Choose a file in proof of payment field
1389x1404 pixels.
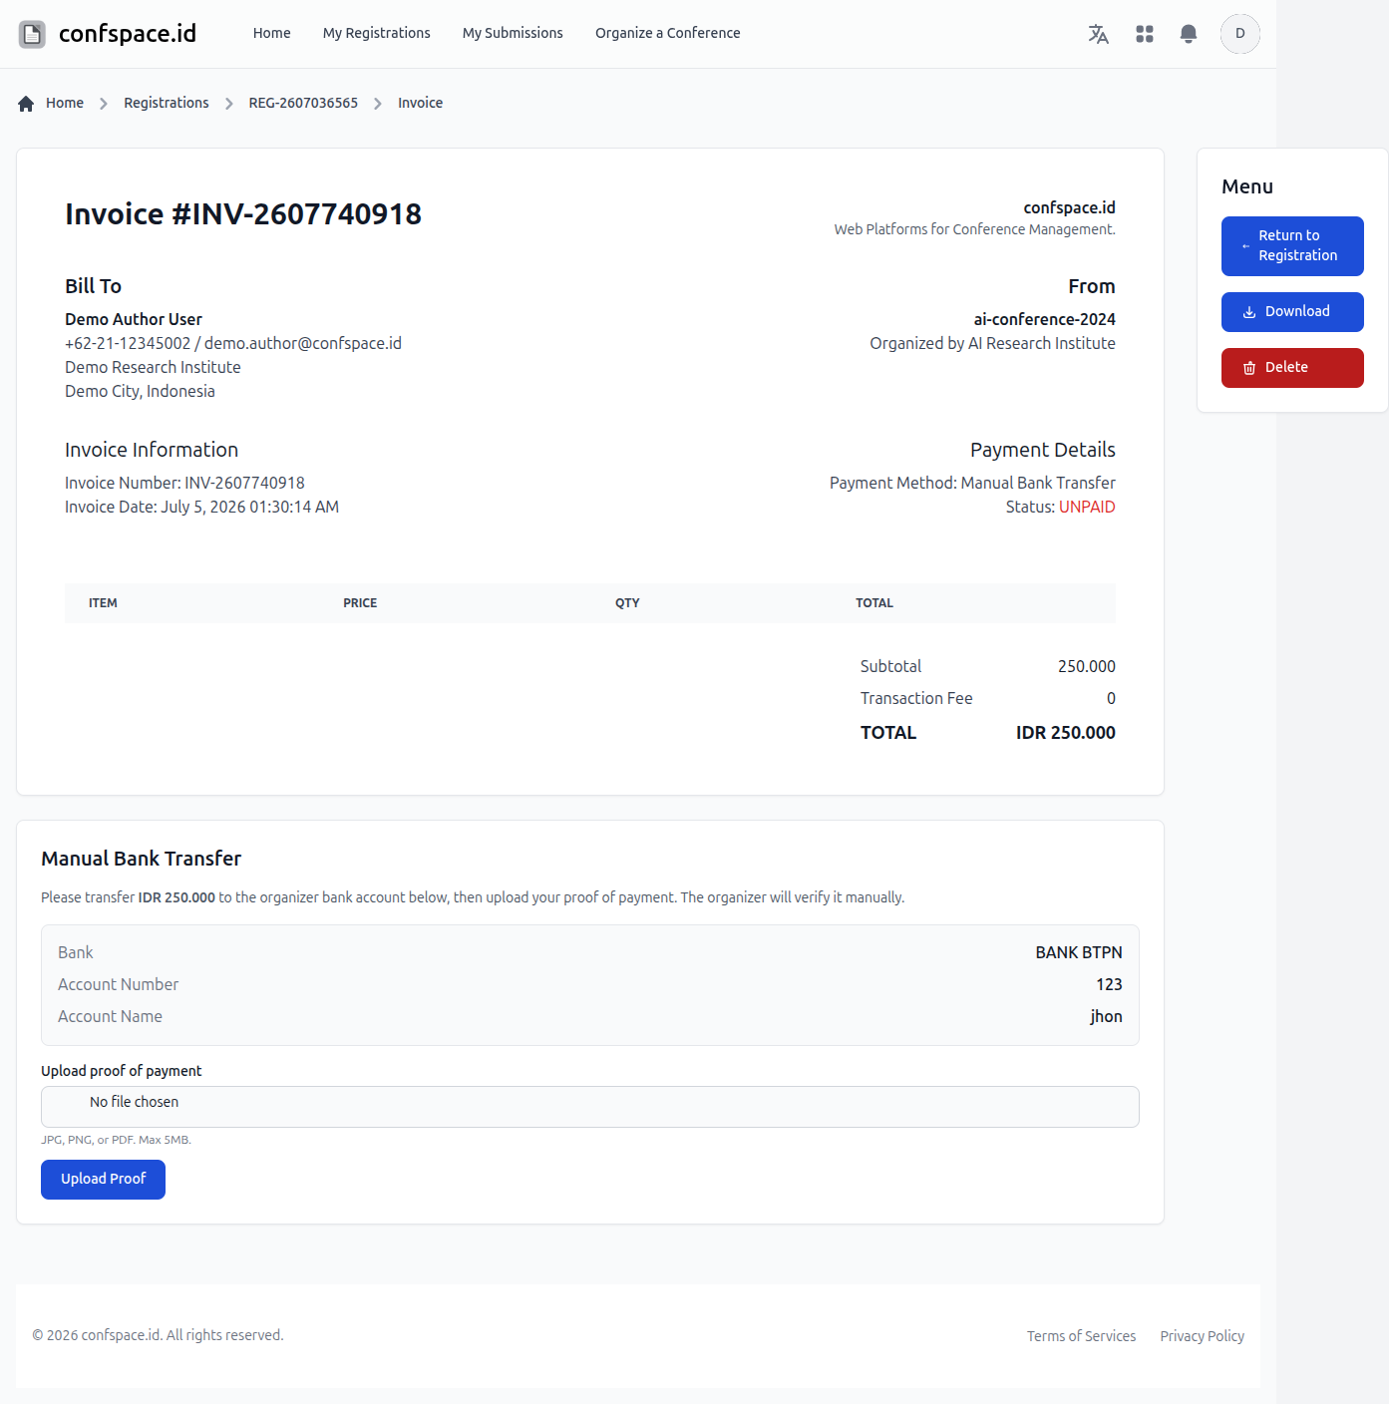[x=589, y=1107]
